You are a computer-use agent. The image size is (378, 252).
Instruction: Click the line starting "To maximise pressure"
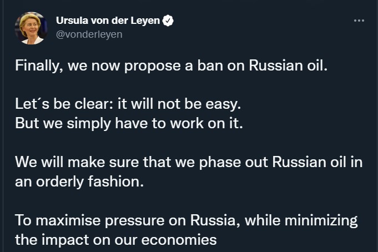click(187, 220)
